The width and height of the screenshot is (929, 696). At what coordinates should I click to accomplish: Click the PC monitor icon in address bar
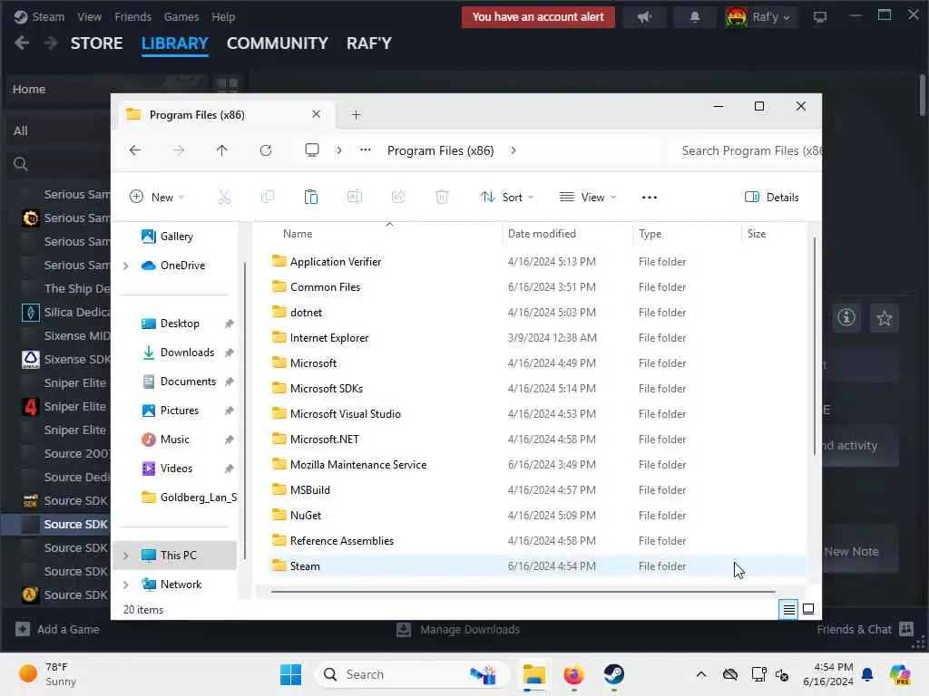click(312, 150)
